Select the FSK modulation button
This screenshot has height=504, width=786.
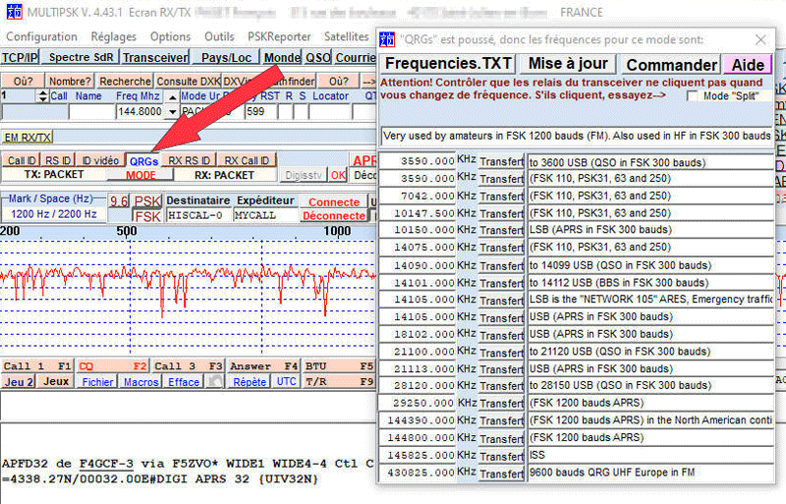[147, 217]
